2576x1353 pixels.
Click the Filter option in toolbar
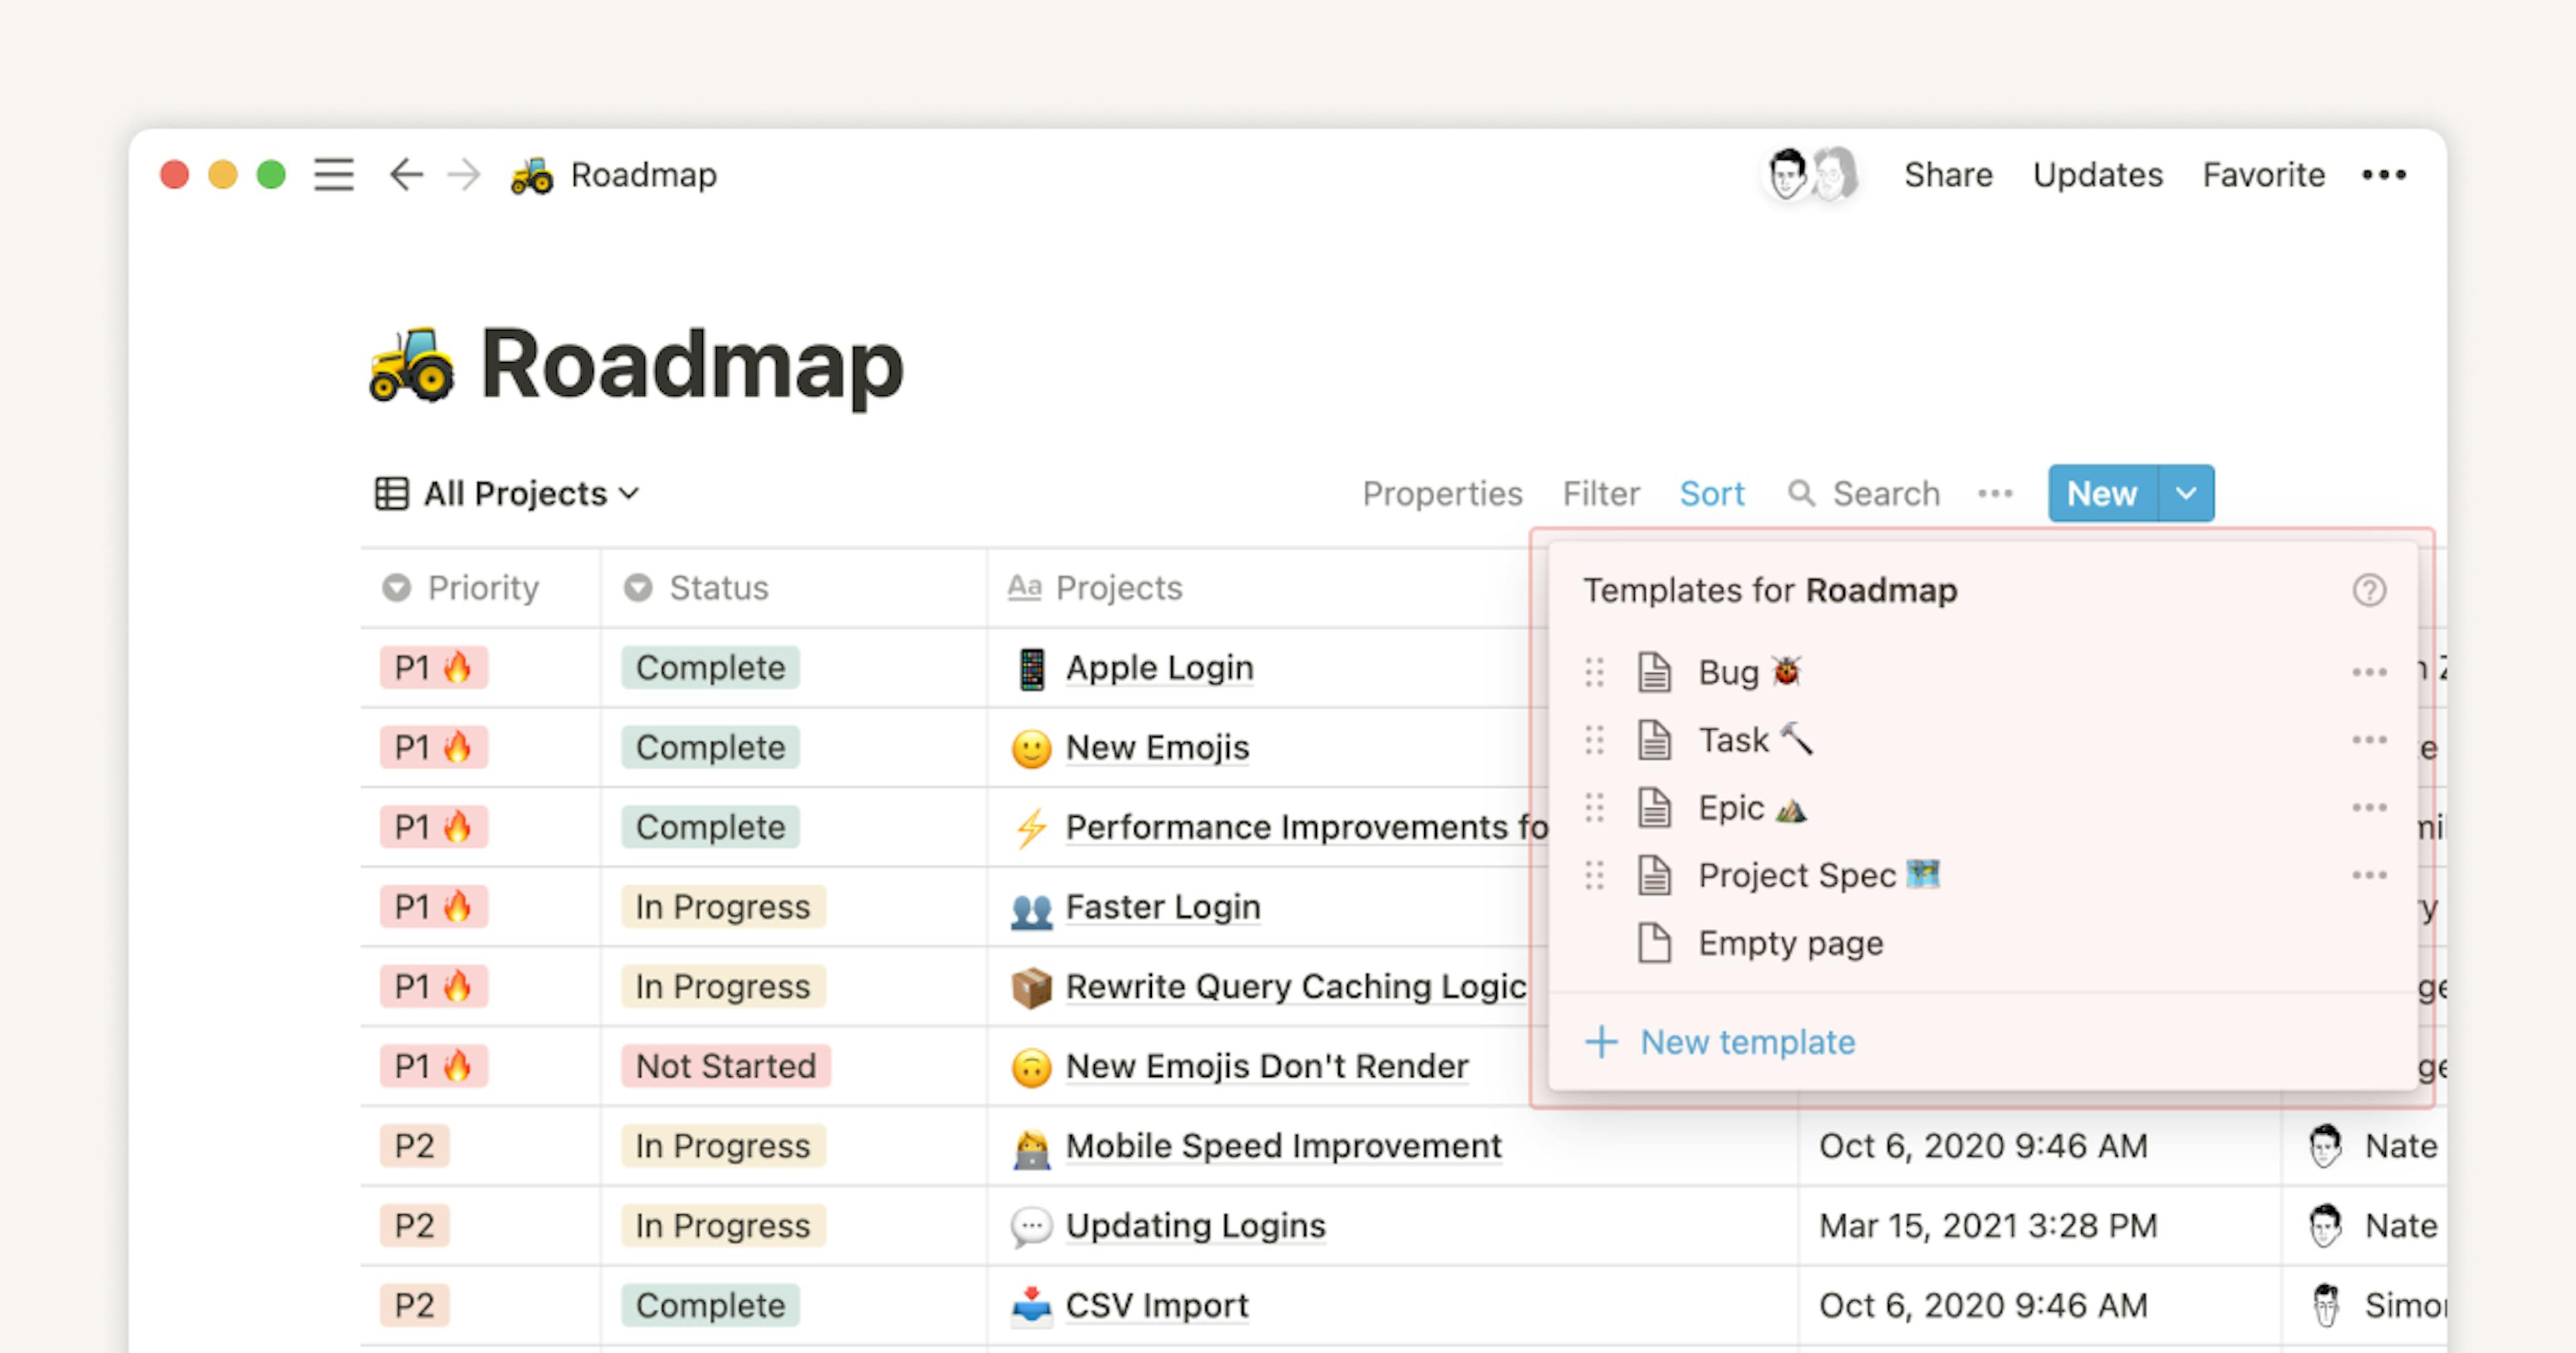pos(1601,493)
